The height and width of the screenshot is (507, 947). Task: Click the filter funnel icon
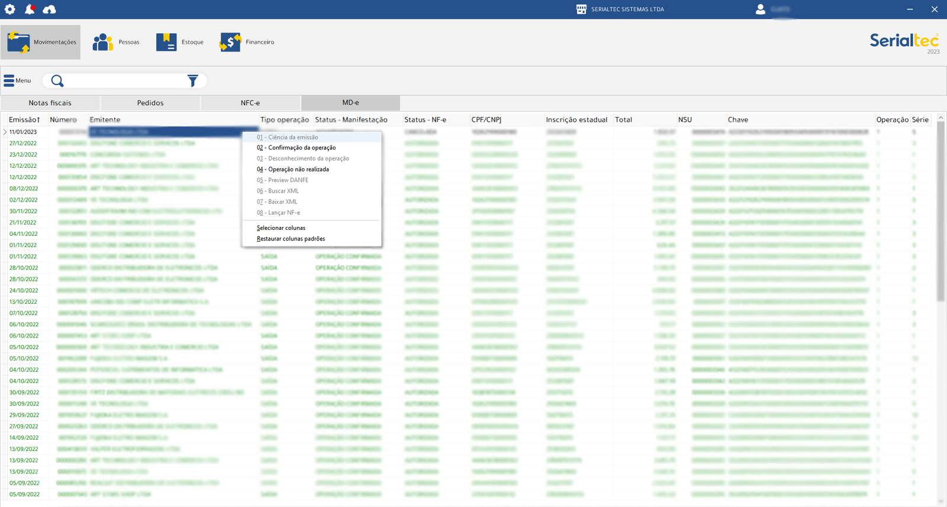[x=193, y=81]
